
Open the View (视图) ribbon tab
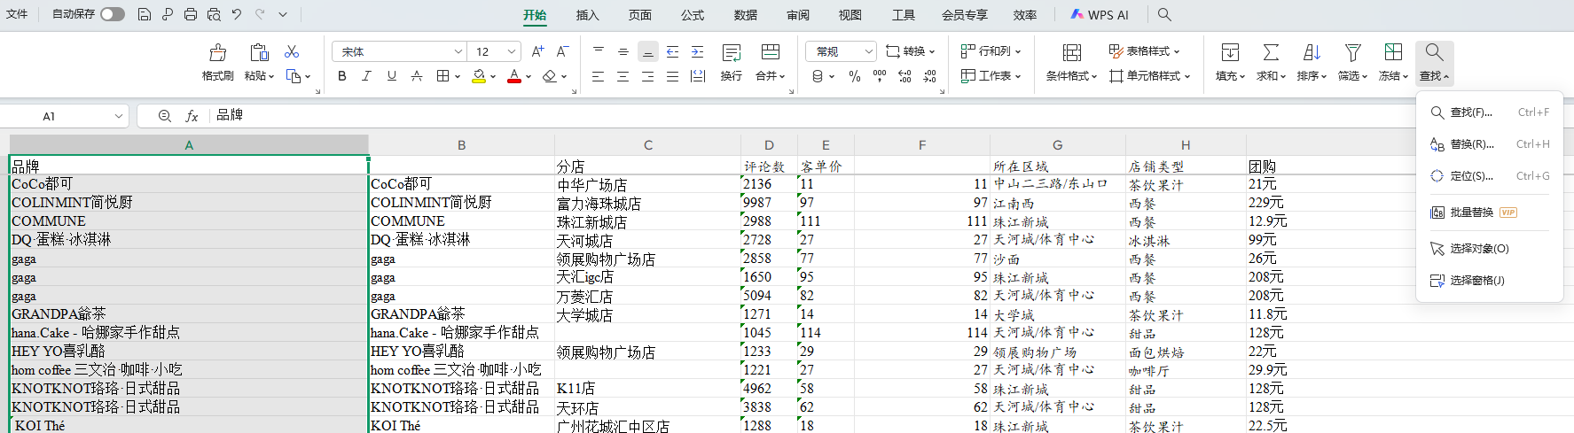[850, 15]
